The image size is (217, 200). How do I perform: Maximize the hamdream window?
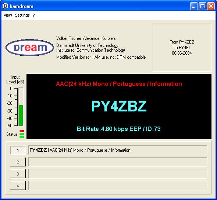(x=202, y=6)
